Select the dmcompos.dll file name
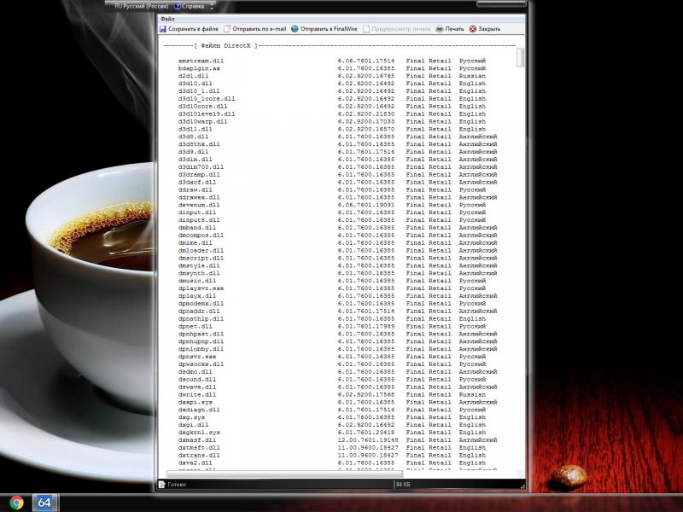The height and width of the screenshot is (512, 683). click(201, 236)
